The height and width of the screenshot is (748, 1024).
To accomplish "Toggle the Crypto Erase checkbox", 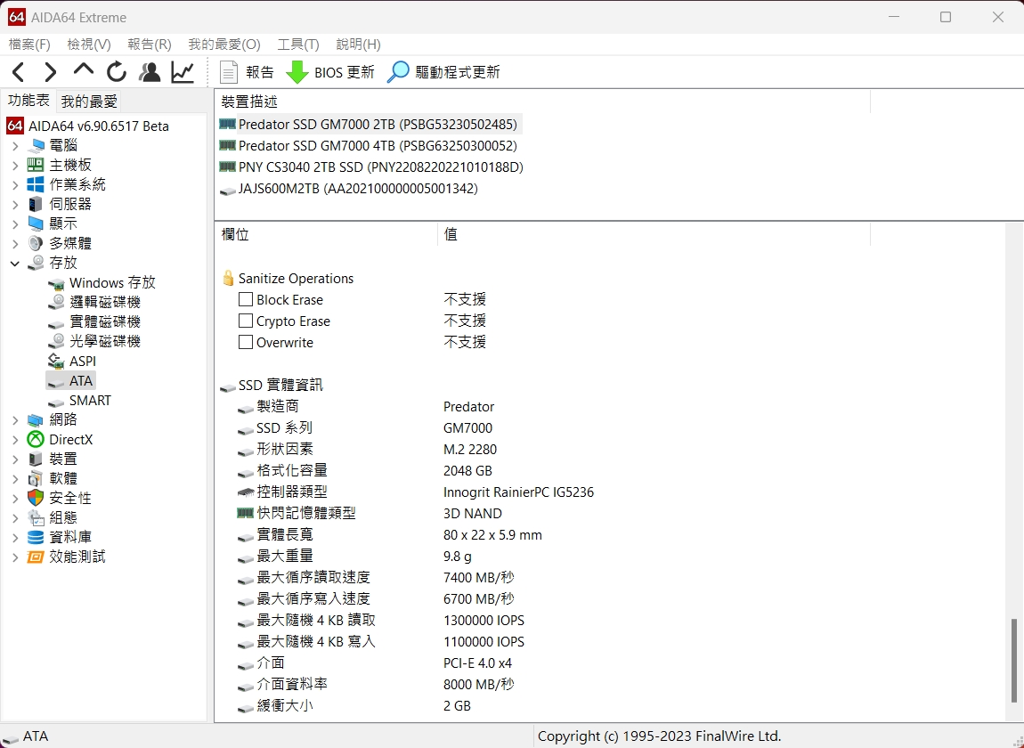I will (246, 321).
